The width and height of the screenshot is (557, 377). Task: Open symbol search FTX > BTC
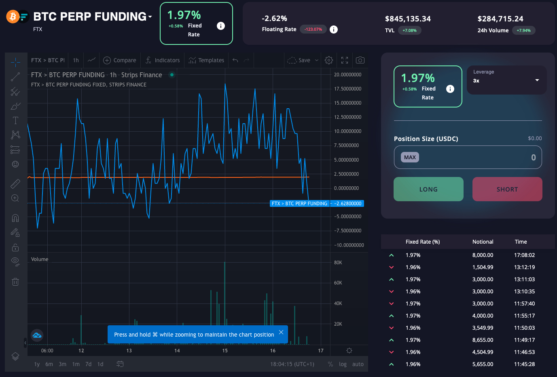click(x=48, y=60)
